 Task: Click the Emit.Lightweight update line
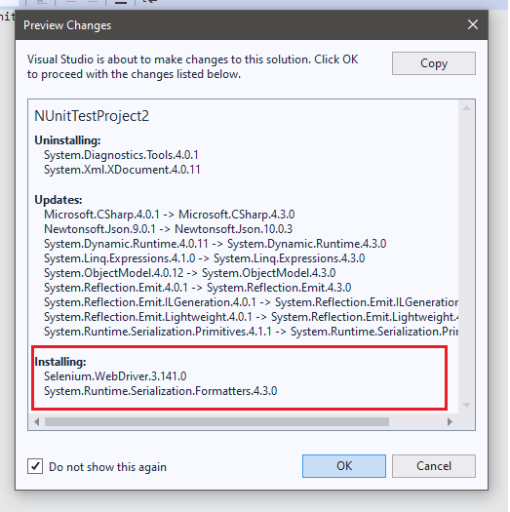click(x=251, y=317)
